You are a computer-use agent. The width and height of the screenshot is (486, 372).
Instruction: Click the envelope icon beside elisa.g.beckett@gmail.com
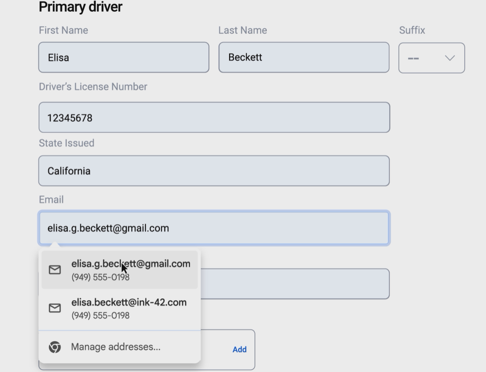click(55, 270)
